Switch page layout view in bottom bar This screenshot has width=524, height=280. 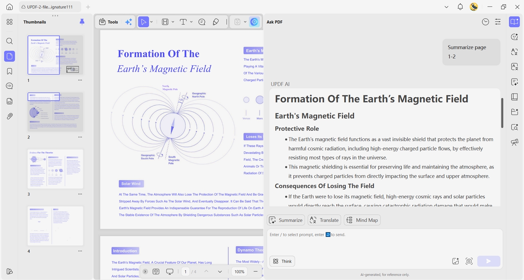click(156, 272)
